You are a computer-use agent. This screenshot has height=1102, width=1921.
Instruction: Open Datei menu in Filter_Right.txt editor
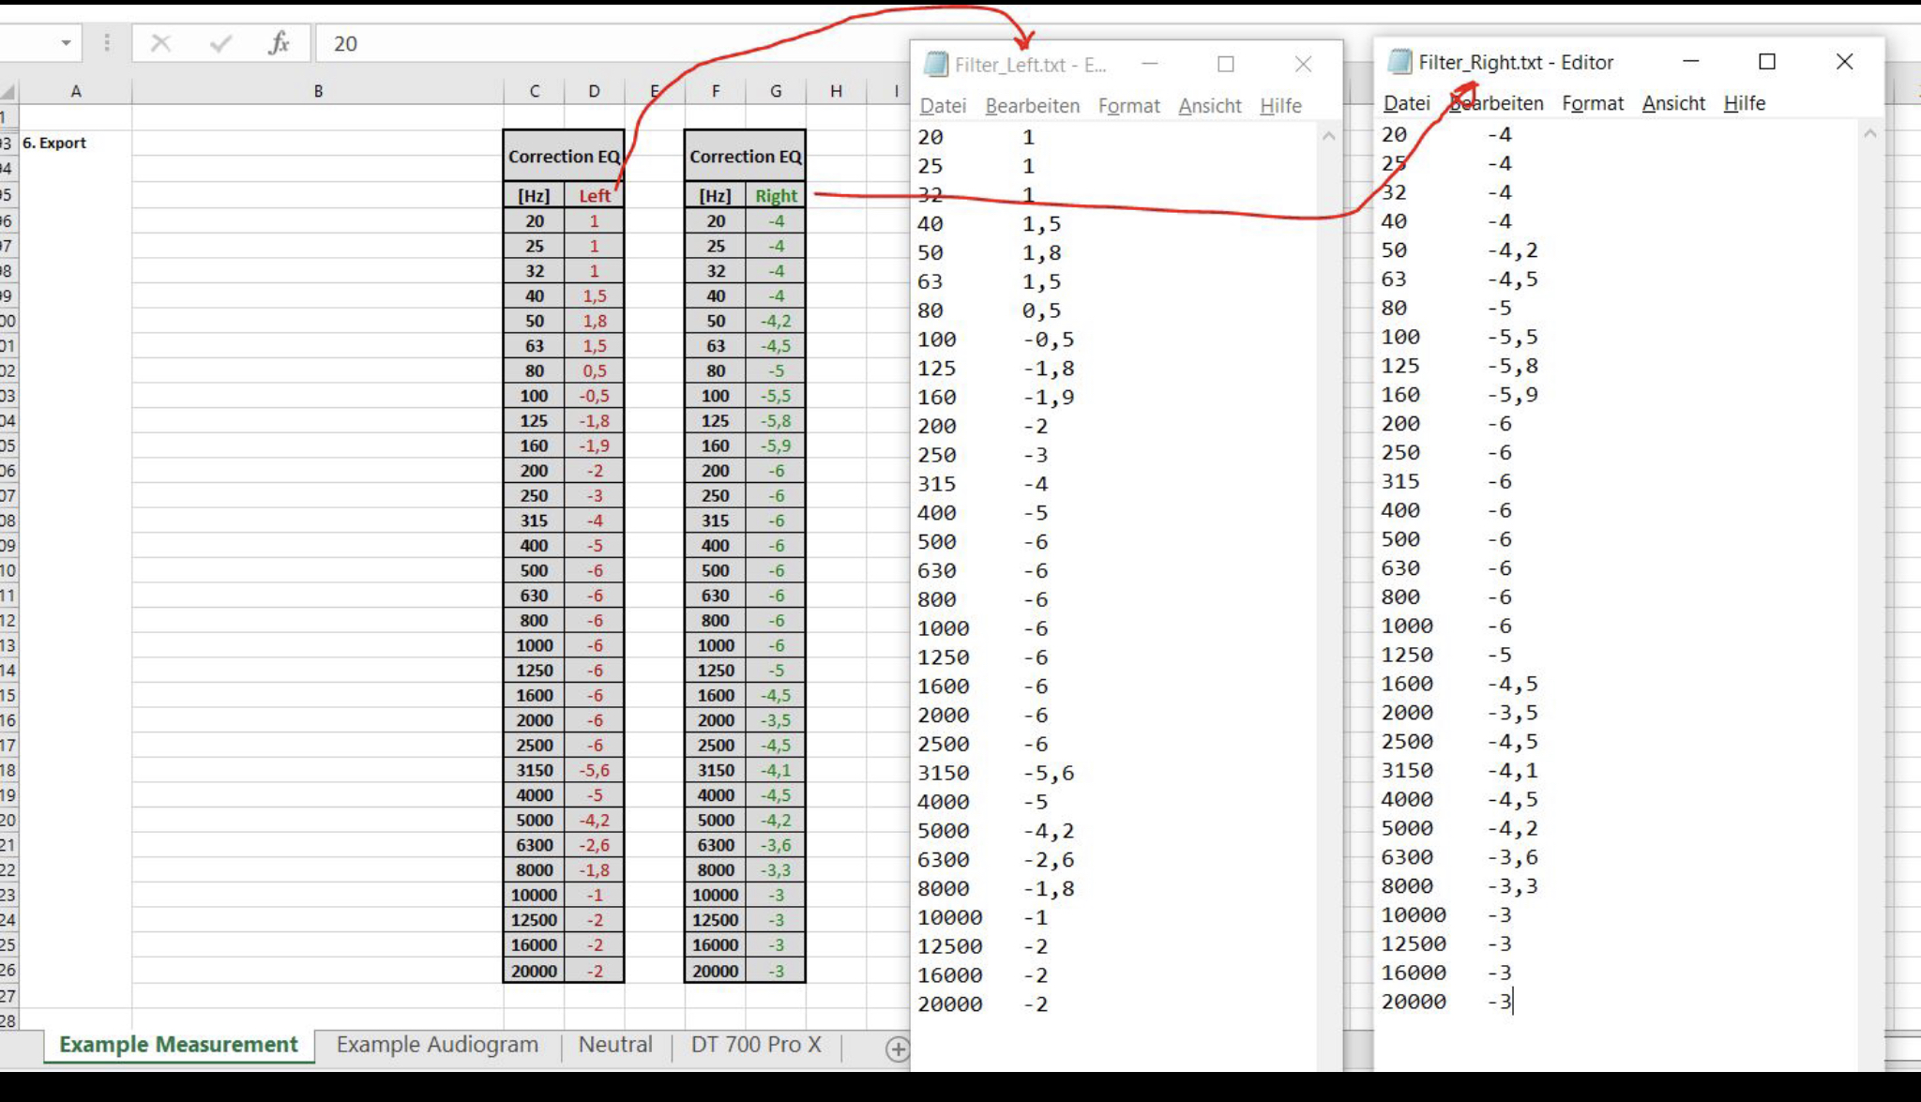[x=1407, y=103]
